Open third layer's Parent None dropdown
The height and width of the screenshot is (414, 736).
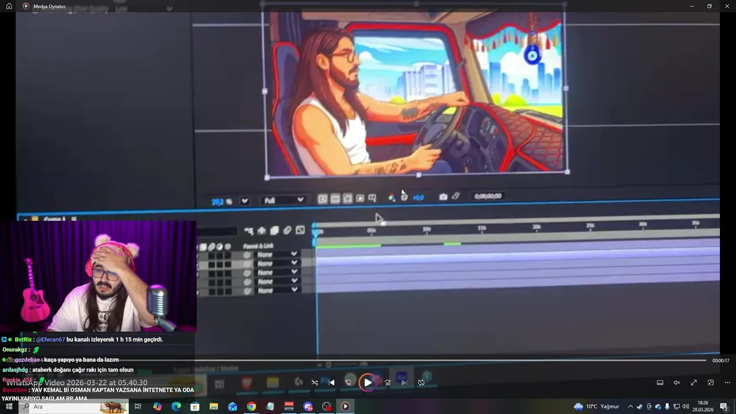tap(277, 273)
